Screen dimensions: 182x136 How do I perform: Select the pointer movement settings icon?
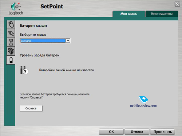click(x=11, y=33)
